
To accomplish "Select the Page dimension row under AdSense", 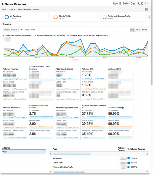I will (24, 152).
